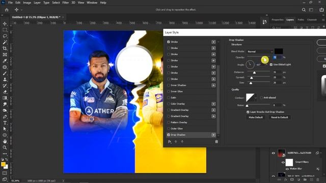Select the Pen tool
326x183 pixels.
[x=5, y=116]
